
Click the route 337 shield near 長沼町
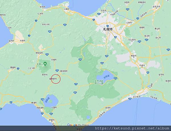[146, 40]
